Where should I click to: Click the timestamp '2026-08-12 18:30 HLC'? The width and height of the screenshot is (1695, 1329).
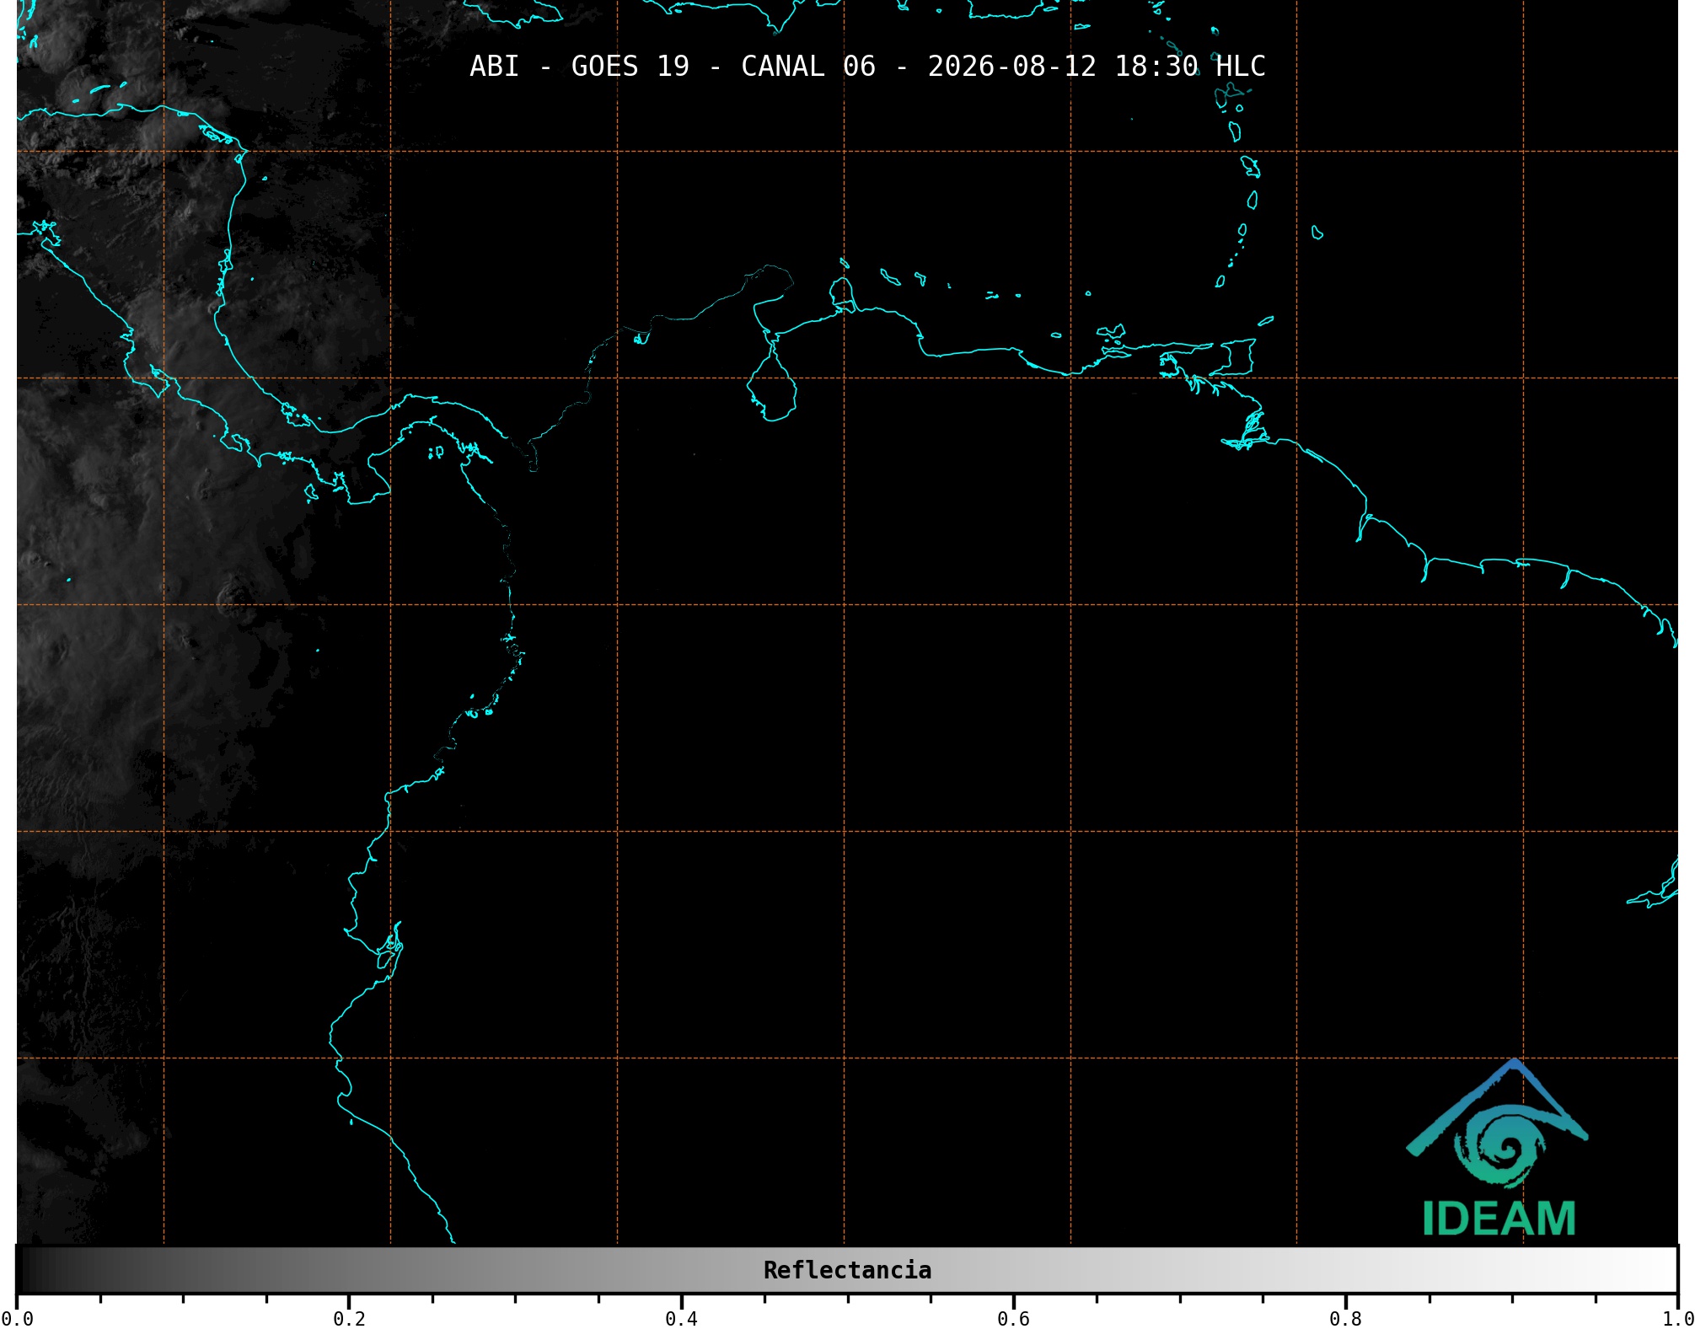(1097, 67)
